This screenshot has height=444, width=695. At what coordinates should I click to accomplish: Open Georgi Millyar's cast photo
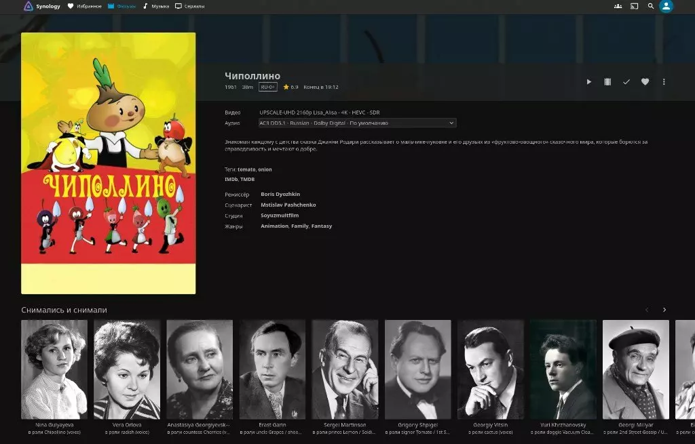[x=635, y=369]
